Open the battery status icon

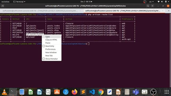tap(166, 2)
